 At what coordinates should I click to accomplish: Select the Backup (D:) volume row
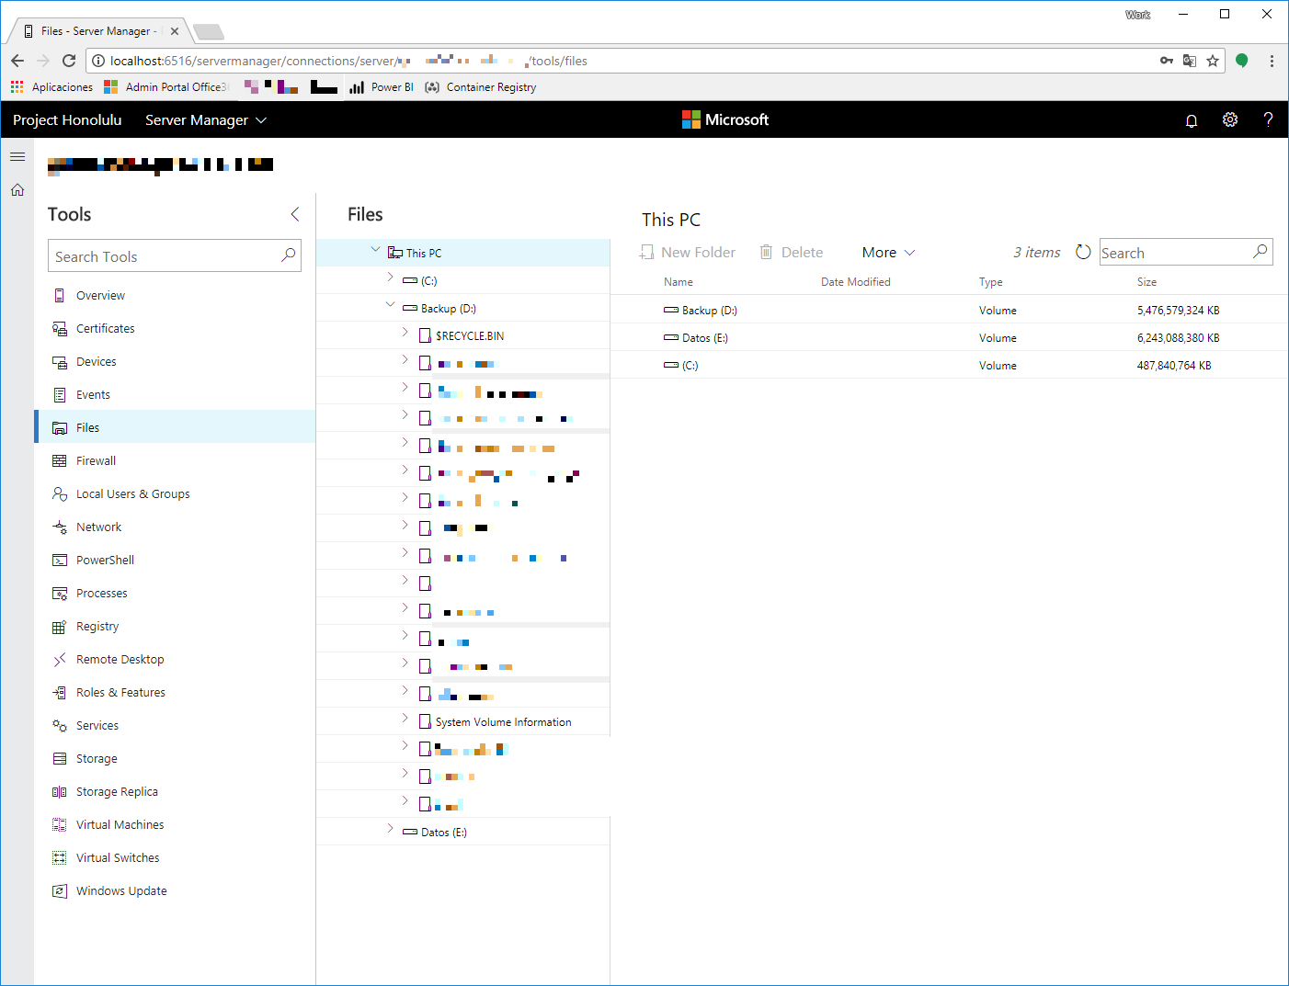(949, 310)
